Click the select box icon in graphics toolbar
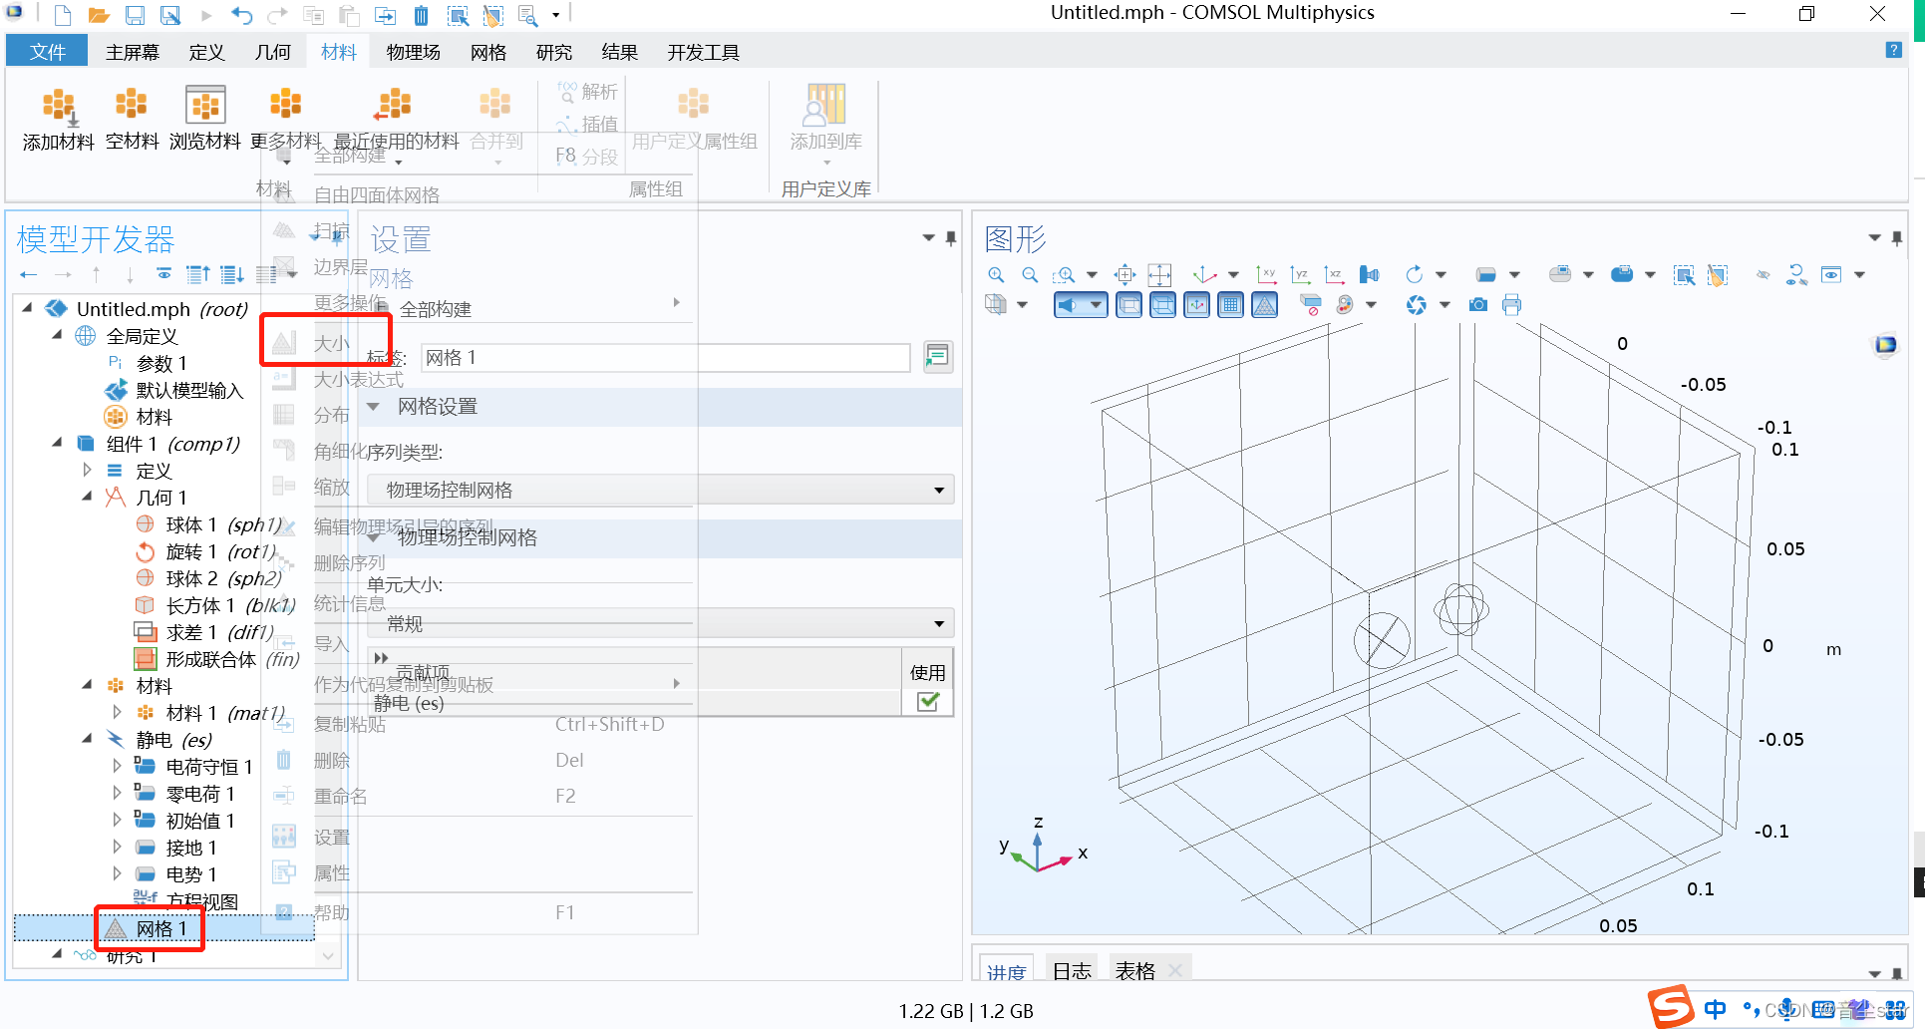1925x1029 pixels. click(1685, 274)
